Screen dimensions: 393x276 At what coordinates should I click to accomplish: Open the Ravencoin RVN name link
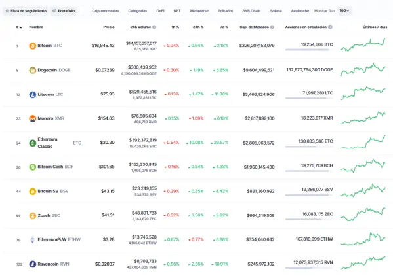[x=53, y=264]
